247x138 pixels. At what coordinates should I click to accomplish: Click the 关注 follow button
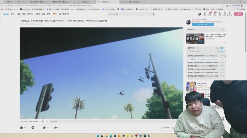[203, 25]
